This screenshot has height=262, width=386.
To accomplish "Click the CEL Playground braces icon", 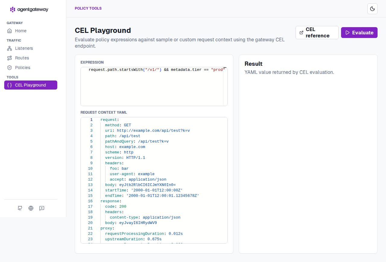I will 9,85.
